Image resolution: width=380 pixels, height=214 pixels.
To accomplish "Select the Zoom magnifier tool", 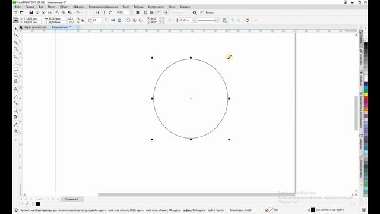I will [16, 49].
